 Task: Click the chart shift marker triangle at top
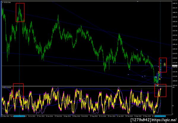(x=138, y=1)
